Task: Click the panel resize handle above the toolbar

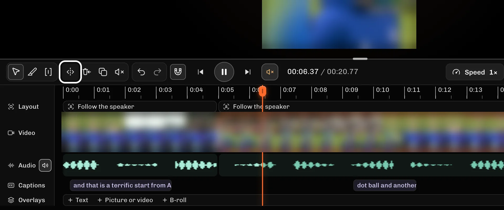Action: point(360,59)
